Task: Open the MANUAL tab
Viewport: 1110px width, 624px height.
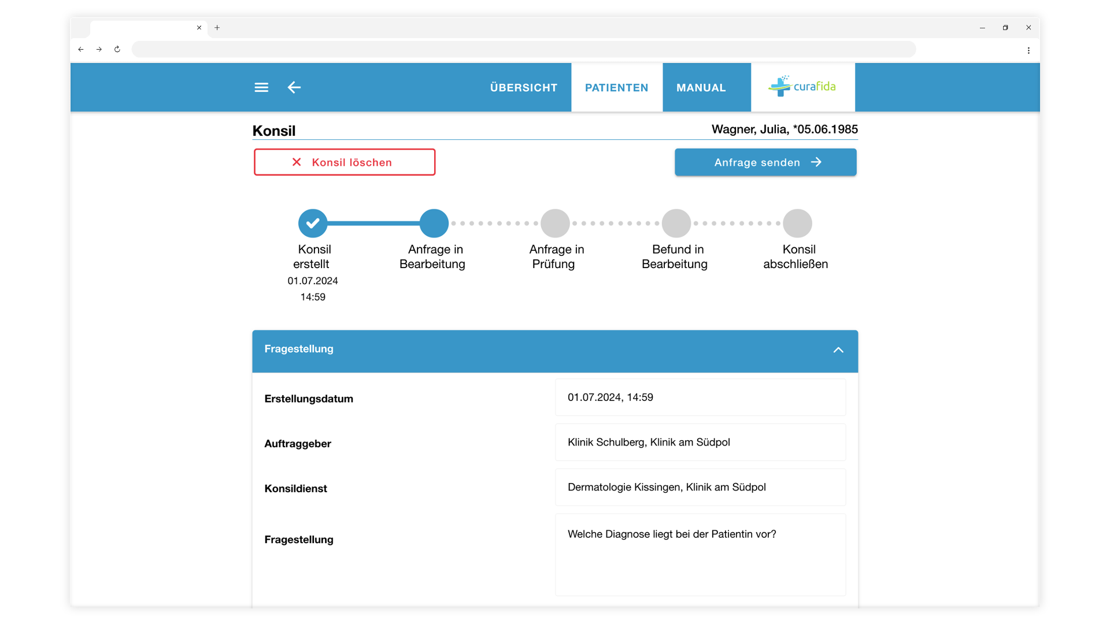Action: click(x=701, y=87)
